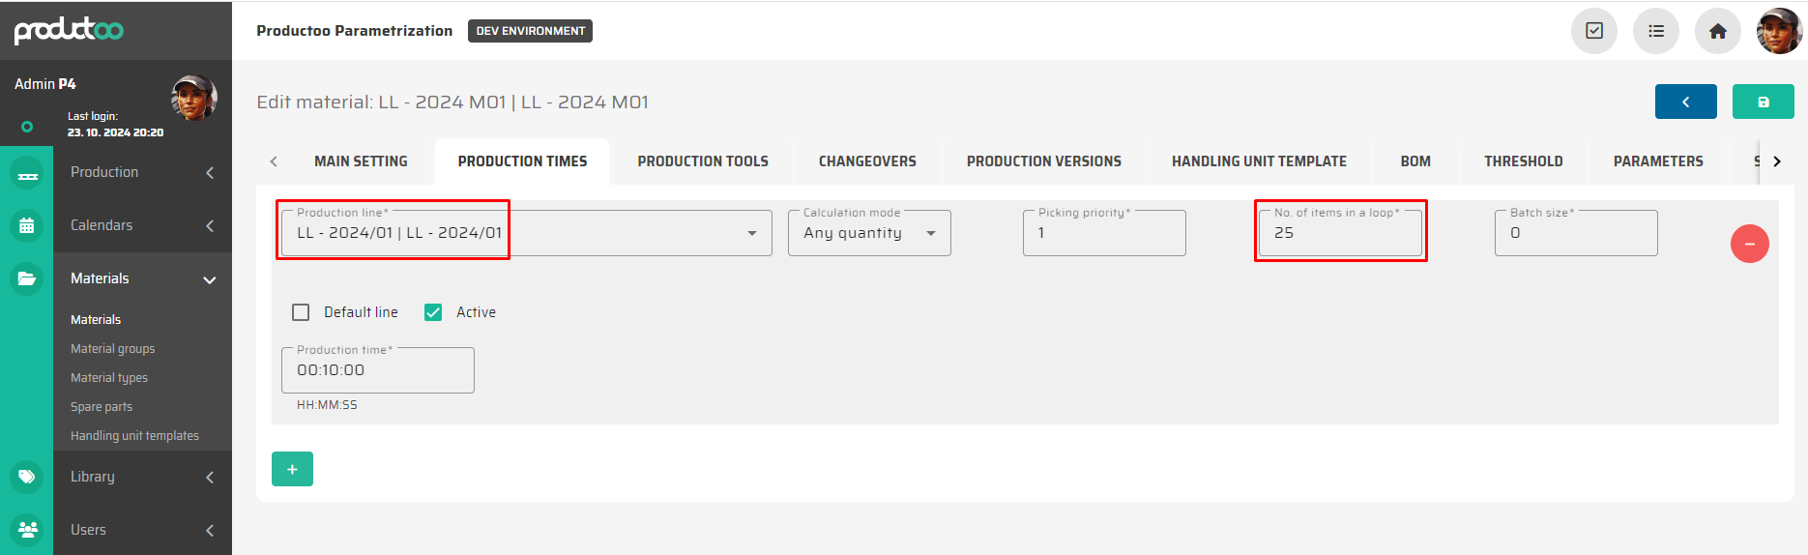Click the green save icon button
The height and width of the screenshot is (555, 1808).
point(1763,102)
